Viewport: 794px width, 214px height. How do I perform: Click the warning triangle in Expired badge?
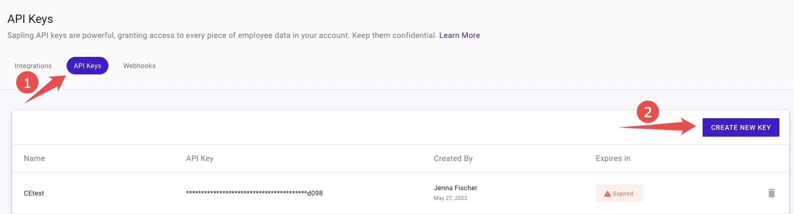pos(607,194)
